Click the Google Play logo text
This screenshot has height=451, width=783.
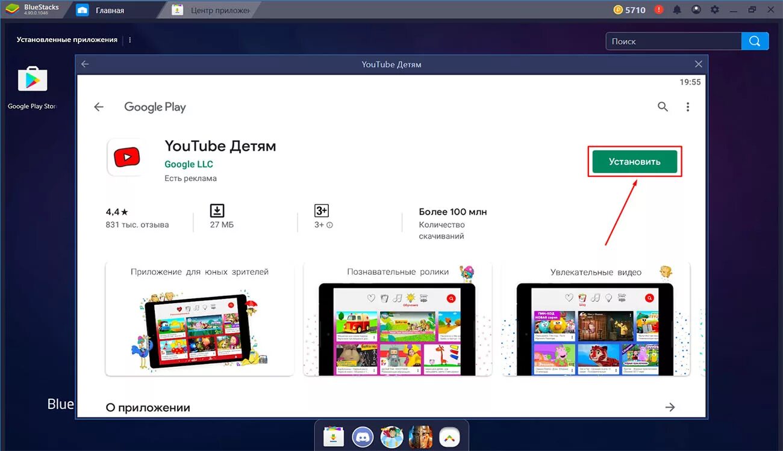(x=155, y=107)
